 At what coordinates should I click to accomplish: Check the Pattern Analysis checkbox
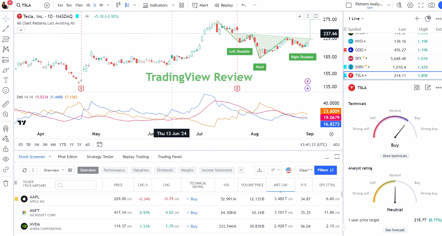pos(349,5)
